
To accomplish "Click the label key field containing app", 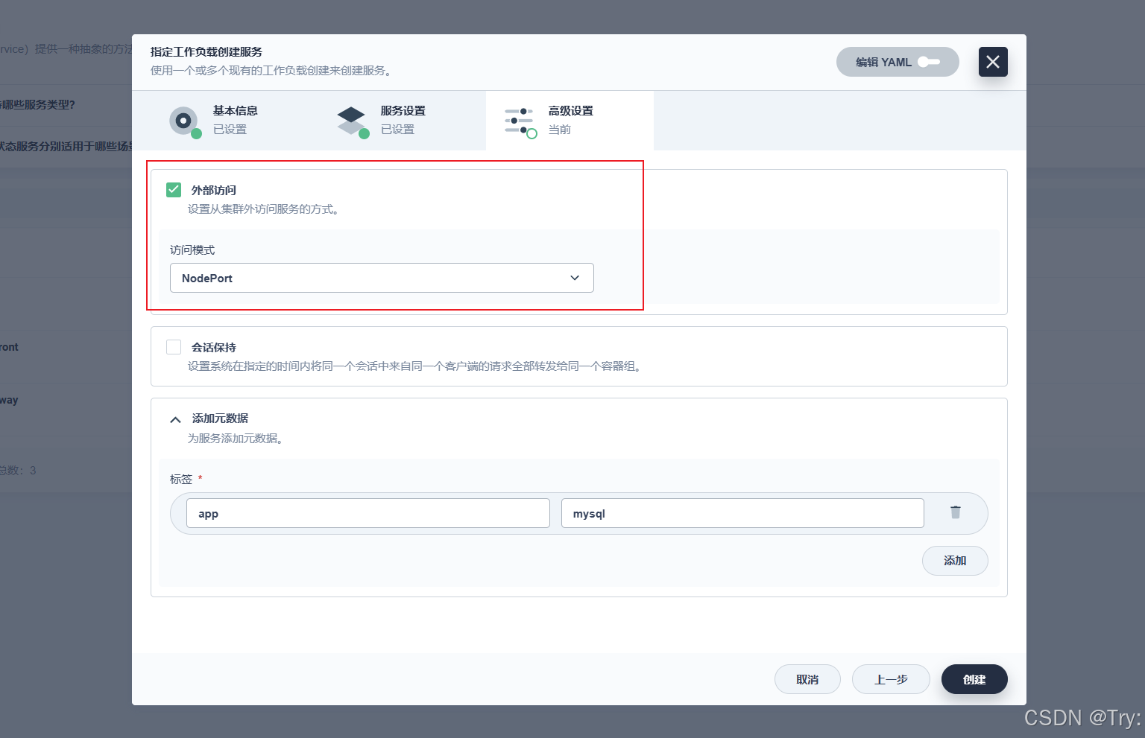I will [368, 512].
